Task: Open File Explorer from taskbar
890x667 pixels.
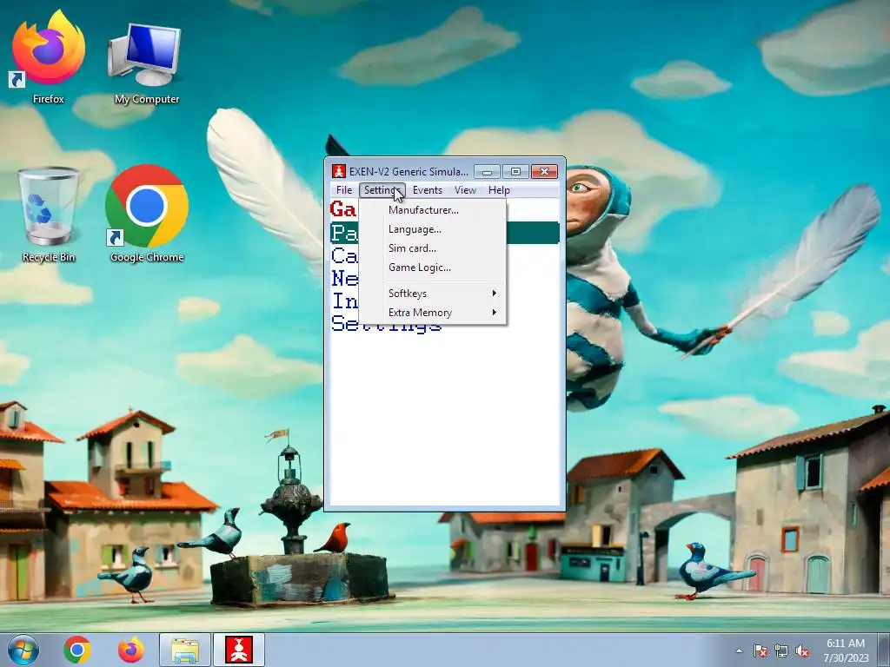Action: 185,650
